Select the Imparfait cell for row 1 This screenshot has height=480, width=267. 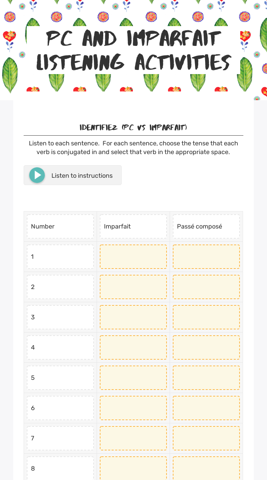(x=133, y=257)
